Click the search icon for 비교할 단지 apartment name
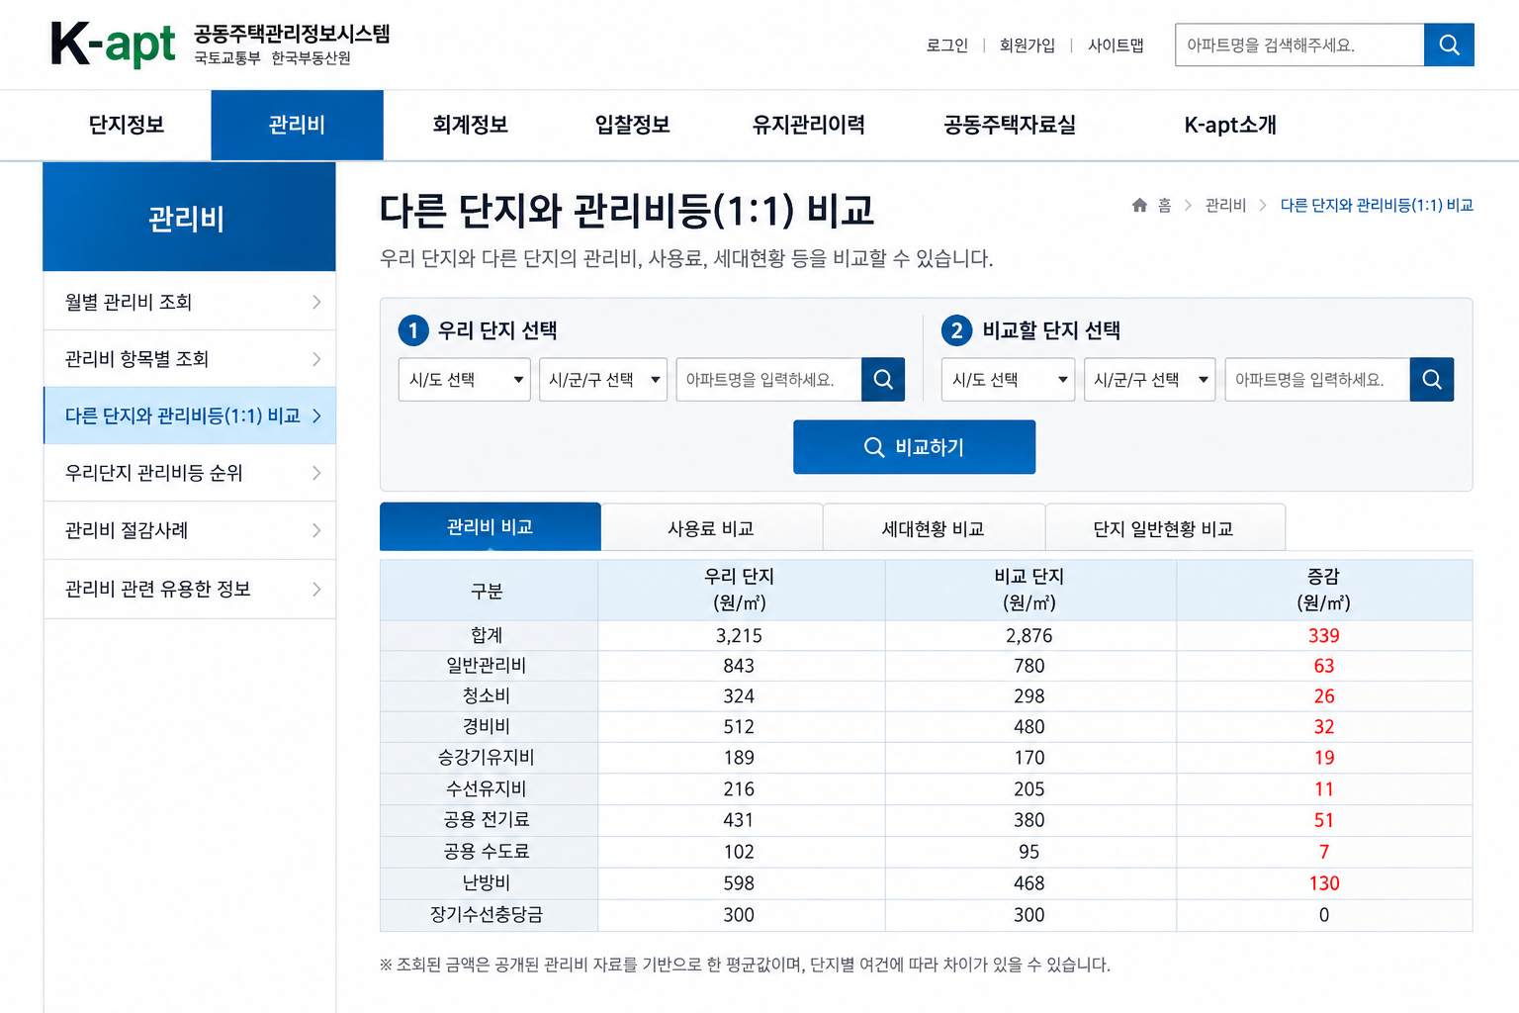This screenshot has width=1519, height=1013. click(1431, 380)
